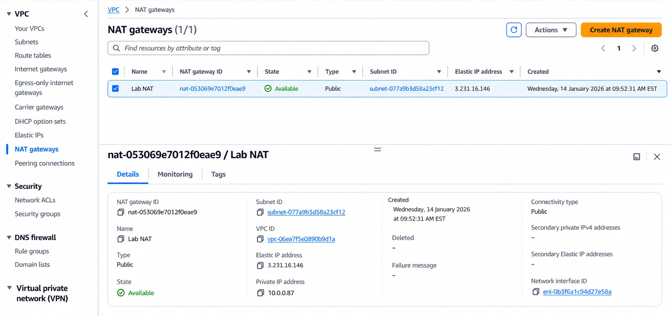The image size is (671, 316).
Task: Copy the Subnet ID in details
Action: (260, 212)
